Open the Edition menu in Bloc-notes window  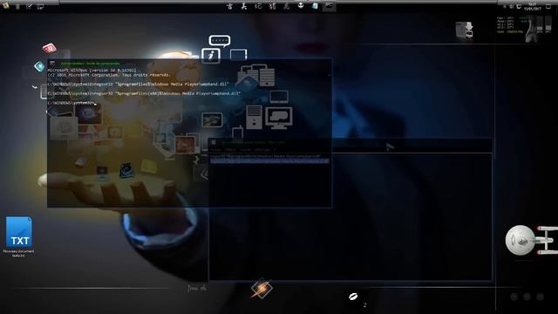(230, 150)
